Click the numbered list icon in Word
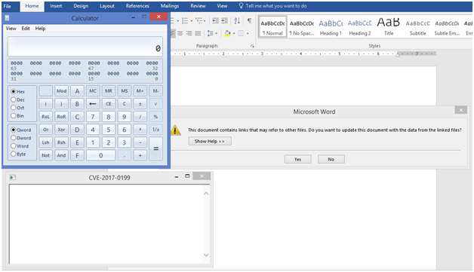The height and width of the screenshot is (272, 474). point(185,20)
